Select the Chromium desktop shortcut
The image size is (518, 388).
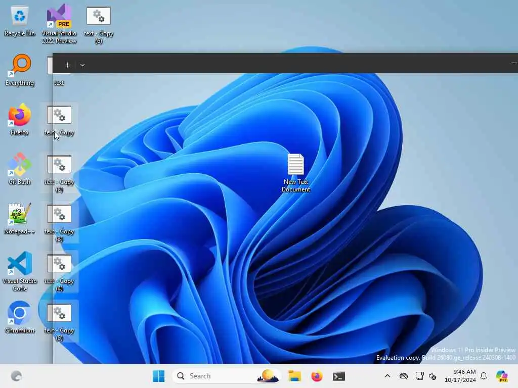point(20,317)
